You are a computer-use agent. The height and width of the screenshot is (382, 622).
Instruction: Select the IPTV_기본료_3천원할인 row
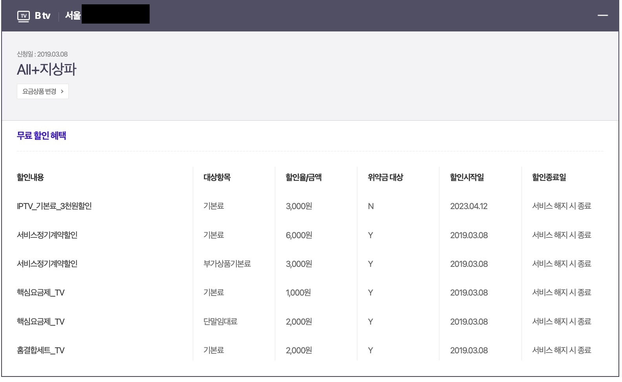(54, 206)
